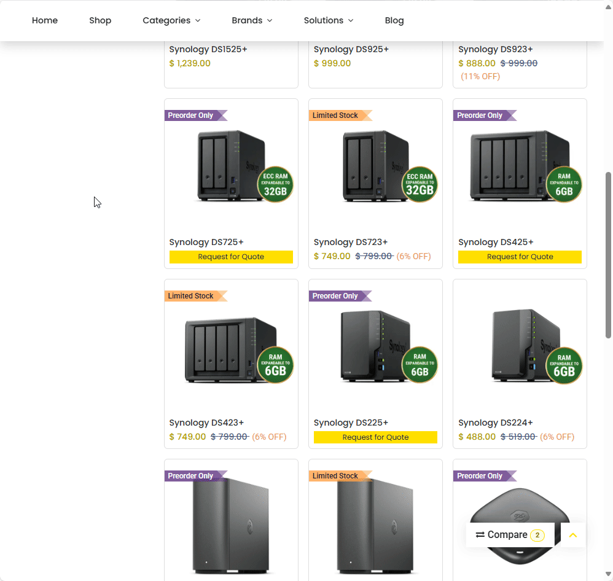The image size is (613, 581).
Task: Click the Synology DS423+ product image
Action: pos(231,350)
